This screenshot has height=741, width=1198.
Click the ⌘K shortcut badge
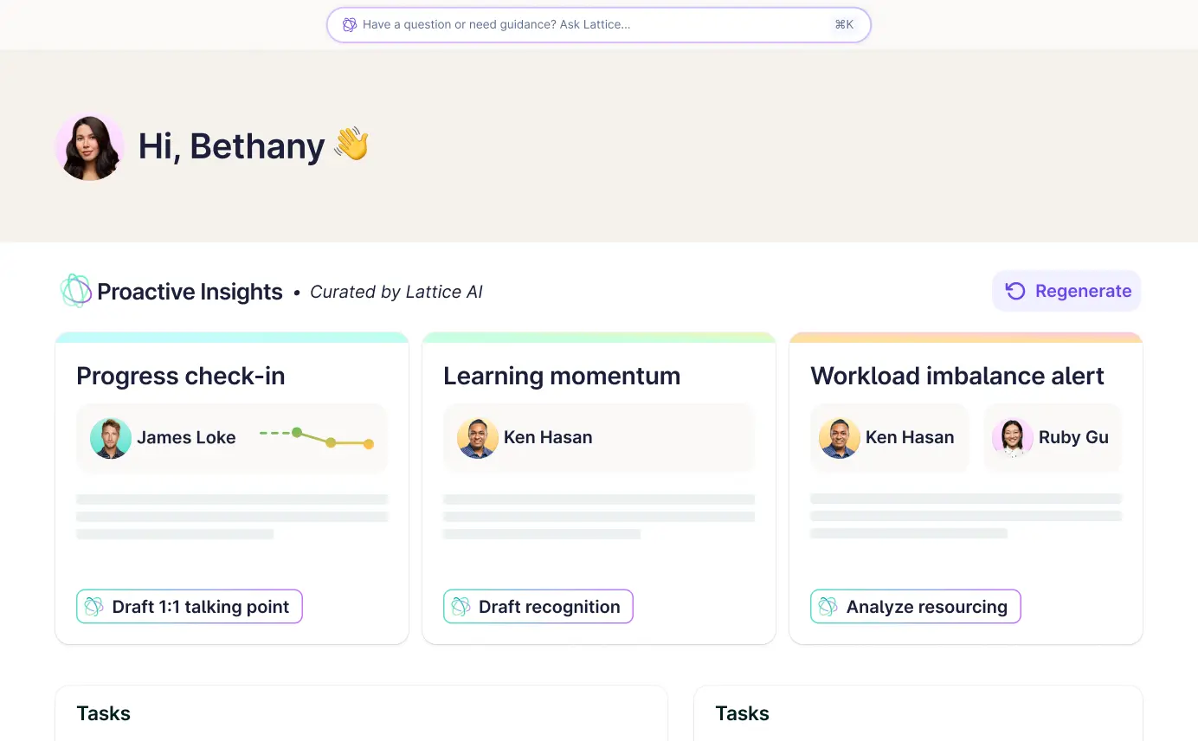844,25
